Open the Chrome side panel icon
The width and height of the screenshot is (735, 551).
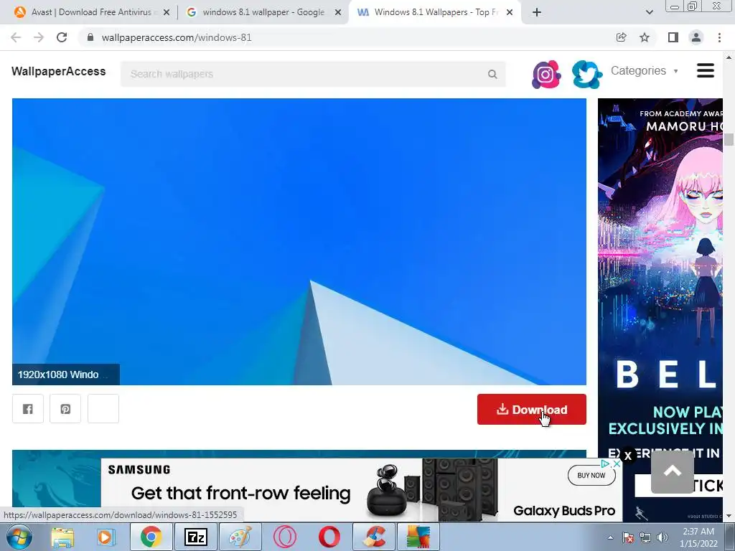(673, 37)
